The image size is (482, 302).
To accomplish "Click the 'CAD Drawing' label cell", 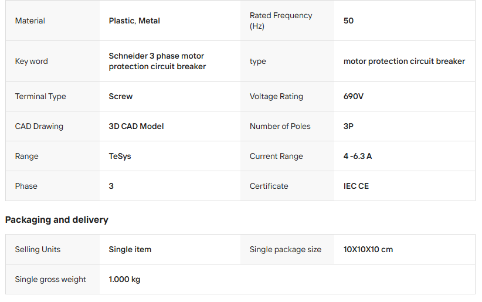I will [39, 126].
